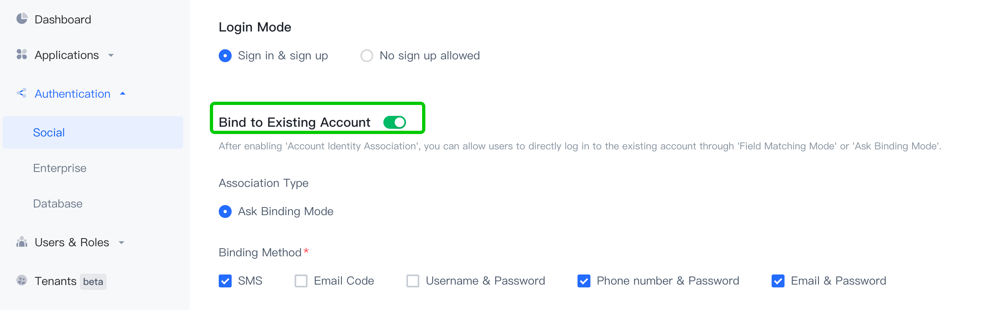Image resolution: width=996 pixels, height=310 pixels.
Task: Go to Database authentication section
Action: tap(58, 203)
